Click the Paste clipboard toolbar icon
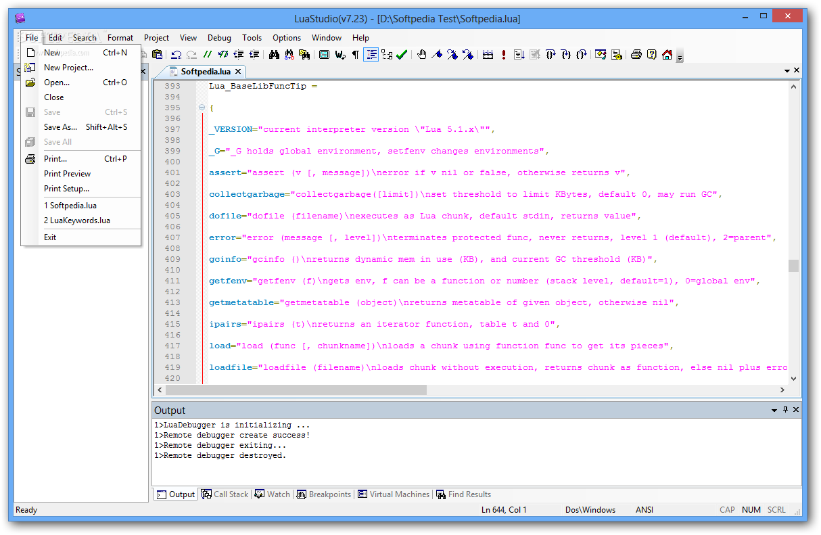Image resolution: width=821 pixels, height=535 pixels. point(158,55)
